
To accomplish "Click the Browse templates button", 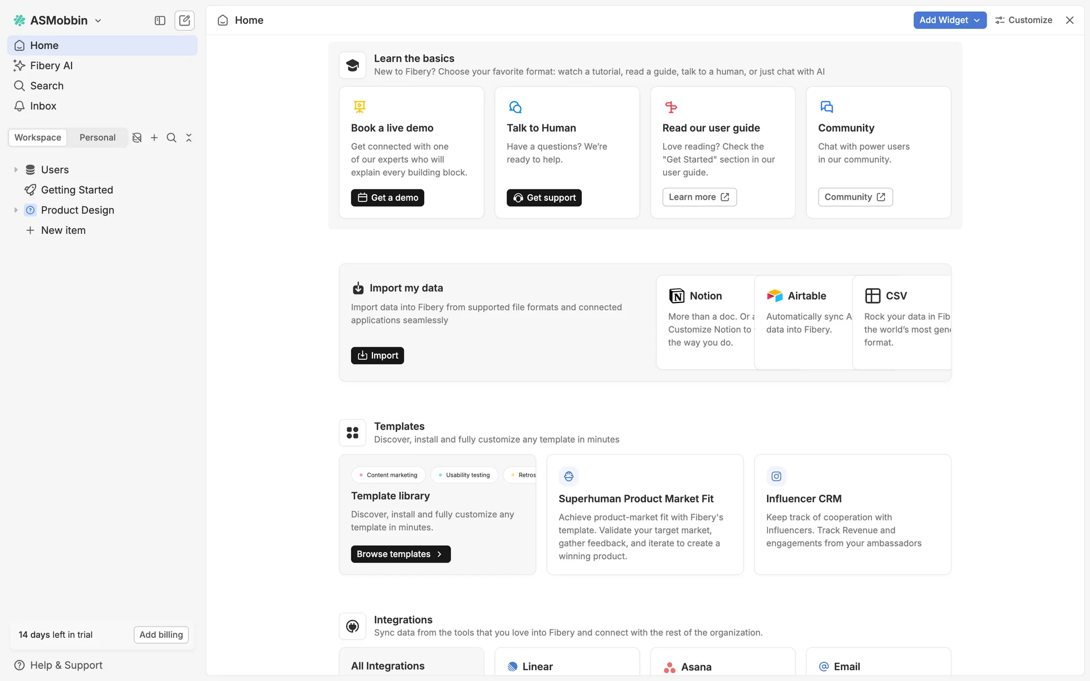I will [x=400, y=554].
